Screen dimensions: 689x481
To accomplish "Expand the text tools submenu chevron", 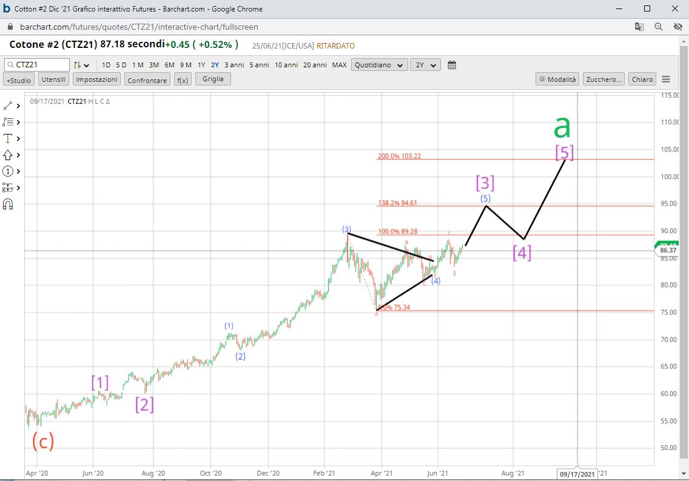I will pos(18,139).
